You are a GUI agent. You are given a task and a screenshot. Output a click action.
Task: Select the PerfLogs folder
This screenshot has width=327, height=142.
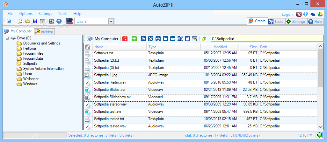pyautogui.click(x=30, y=48)
